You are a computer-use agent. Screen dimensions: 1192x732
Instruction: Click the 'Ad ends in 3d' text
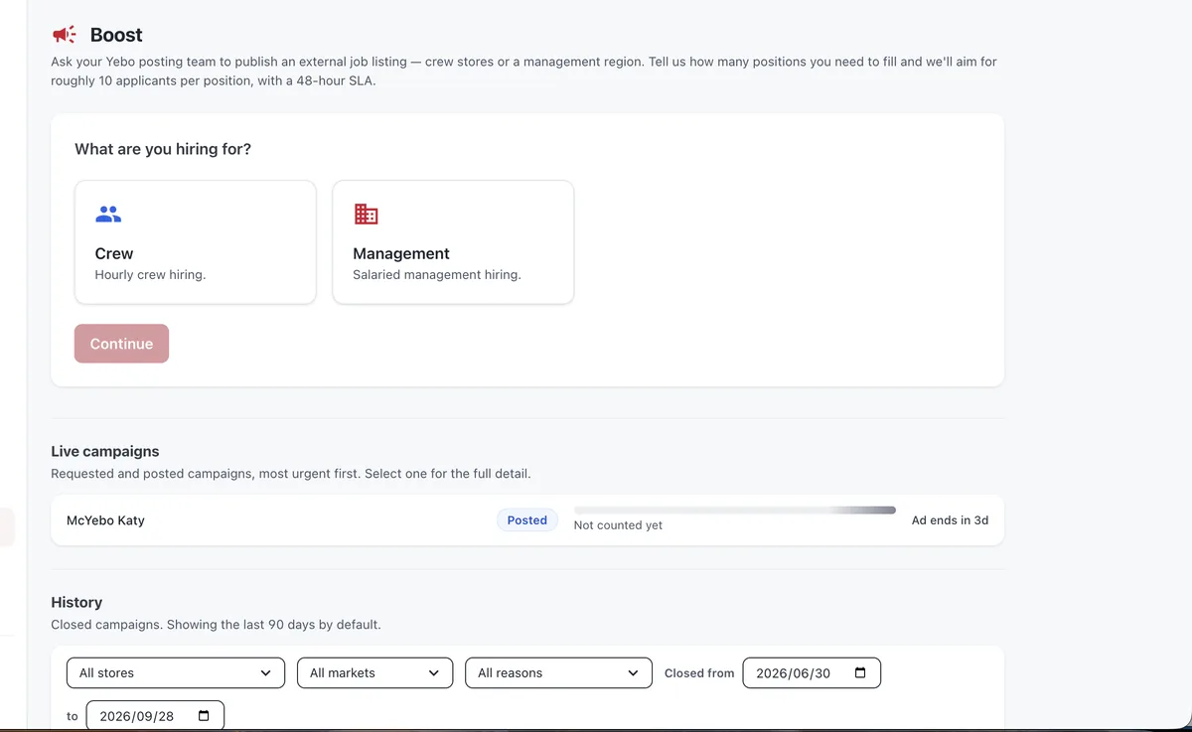950,520
